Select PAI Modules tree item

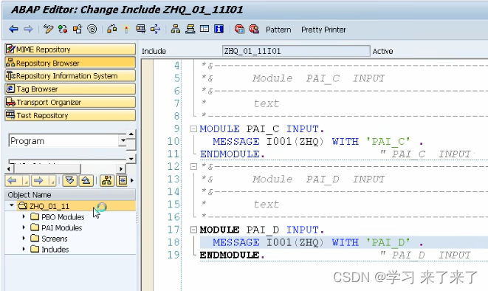tap(61, 227)
